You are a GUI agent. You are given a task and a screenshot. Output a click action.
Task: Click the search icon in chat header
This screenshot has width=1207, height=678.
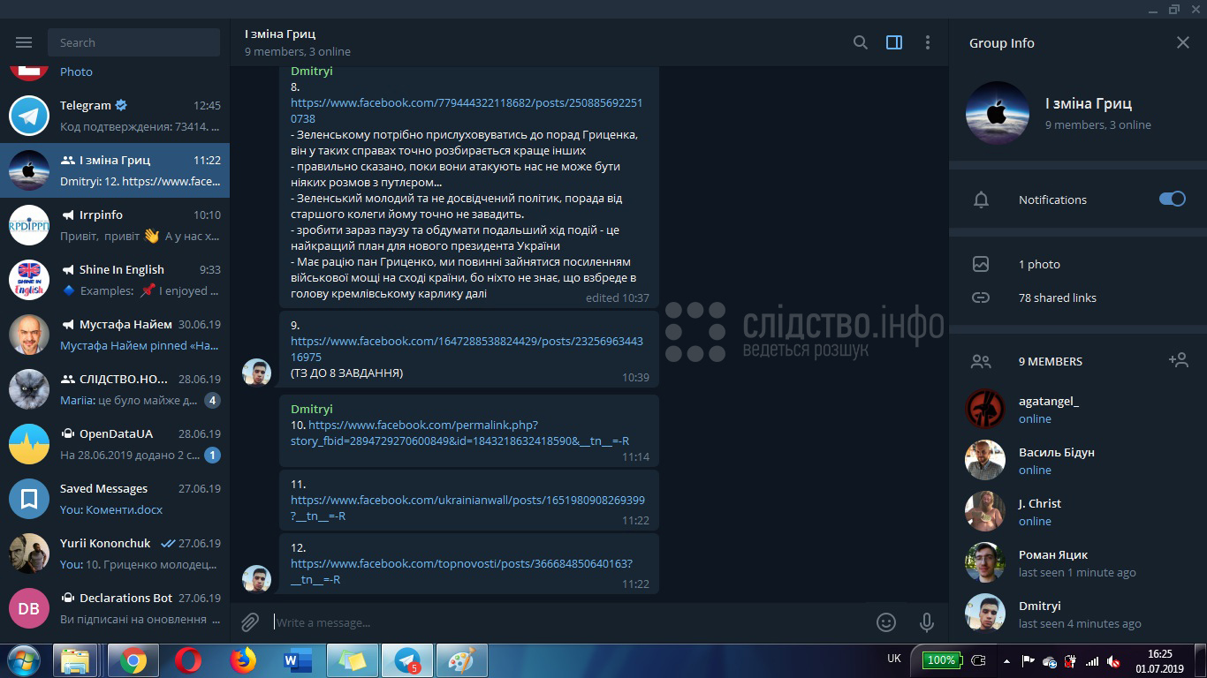(x=860, y=42)
